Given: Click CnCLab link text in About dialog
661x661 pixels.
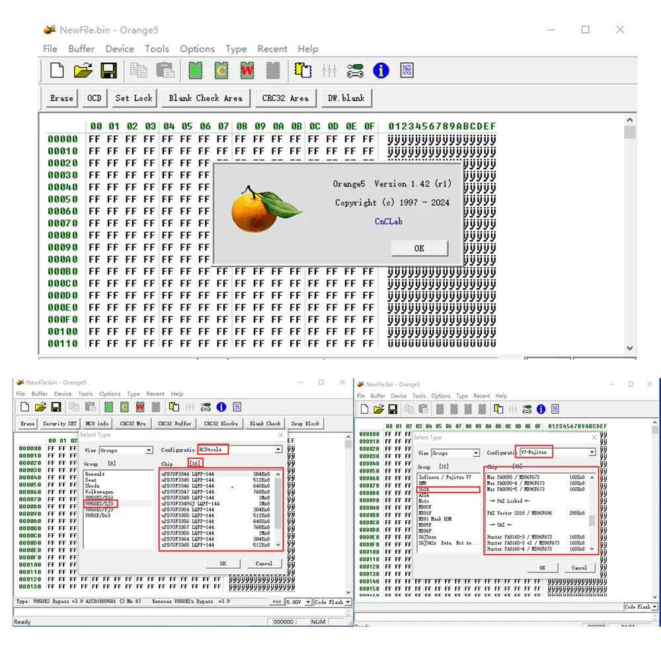Looking at the screenshot, I should pyautogui.click(x=388, y=221).
